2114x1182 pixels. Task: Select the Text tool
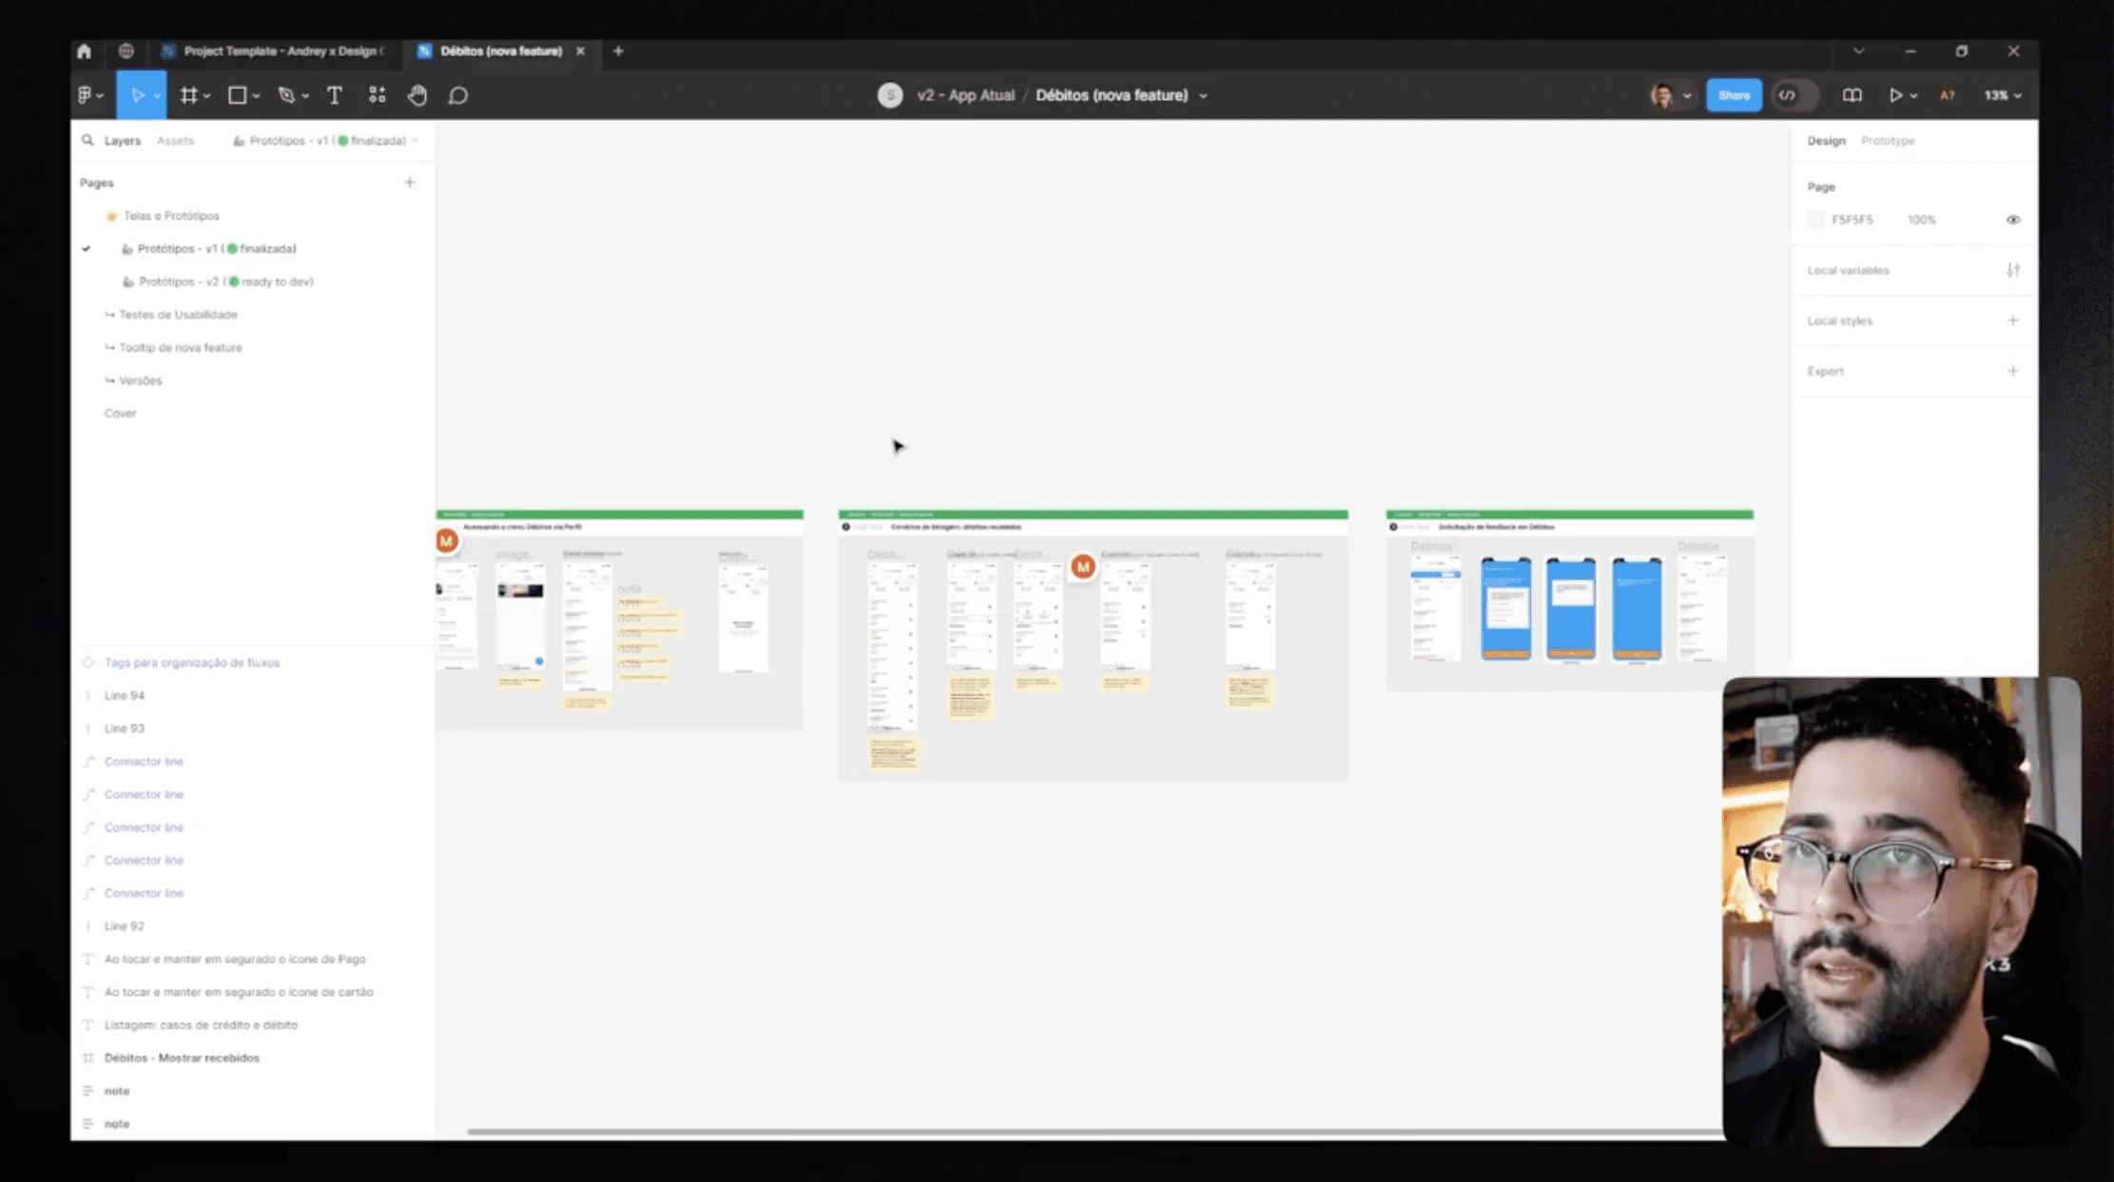point(335,95)
